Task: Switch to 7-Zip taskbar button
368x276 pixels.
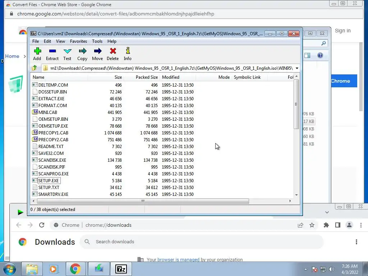Action: coord(121,269)
